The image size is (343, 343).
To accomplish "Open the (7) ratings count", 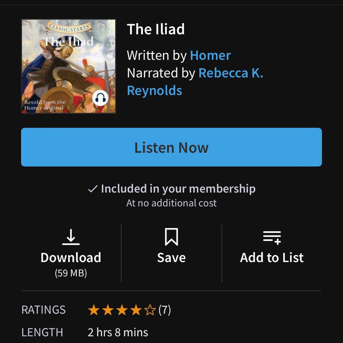I will (165, 310).
